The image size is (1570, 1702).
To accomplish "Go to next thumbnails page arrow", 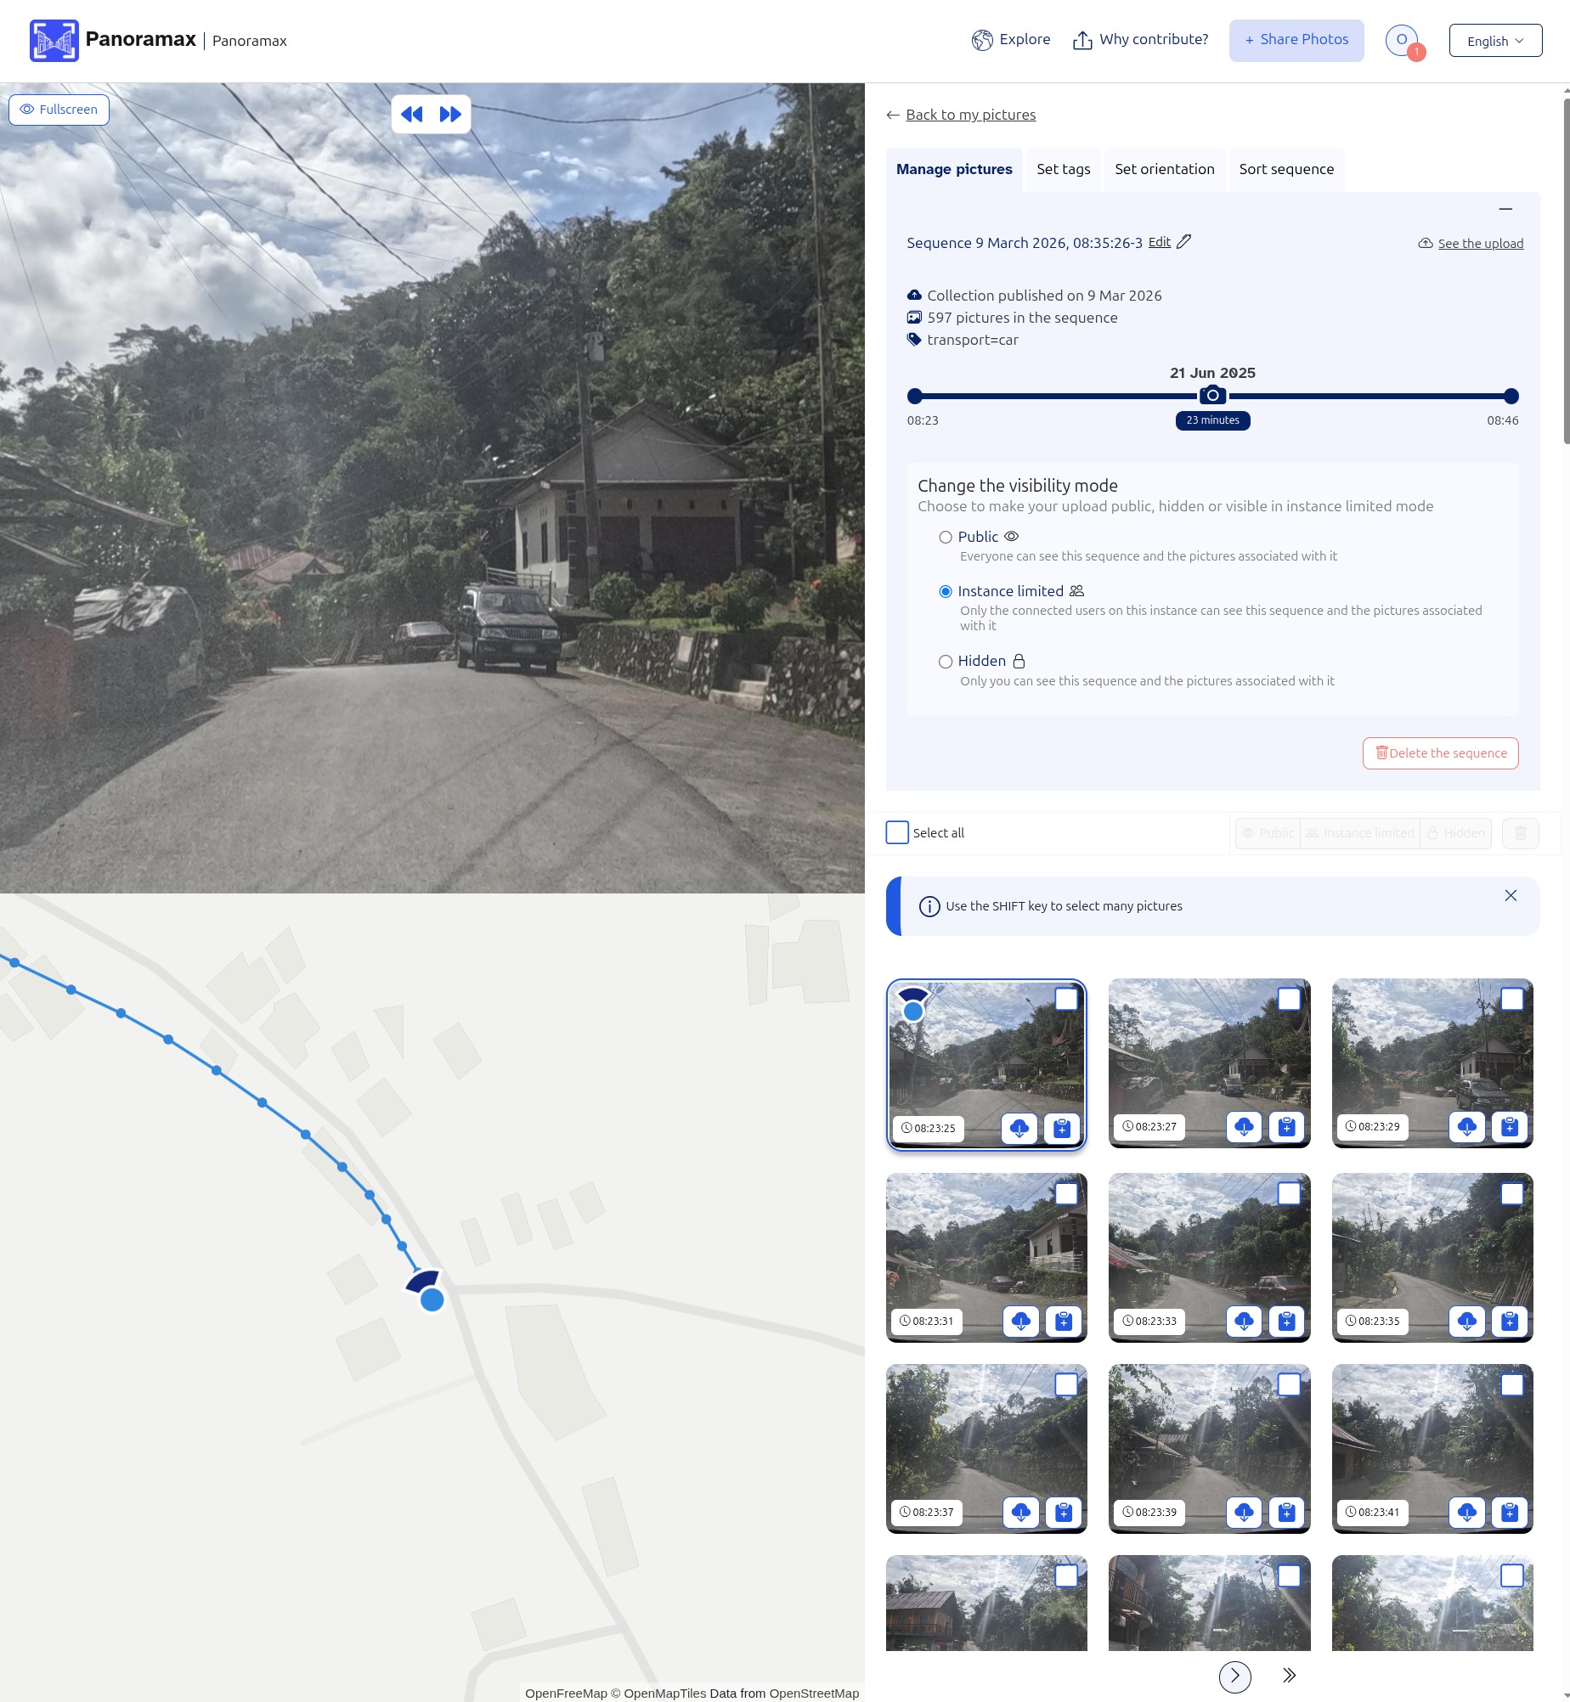I will (x=1234, y=1676).
